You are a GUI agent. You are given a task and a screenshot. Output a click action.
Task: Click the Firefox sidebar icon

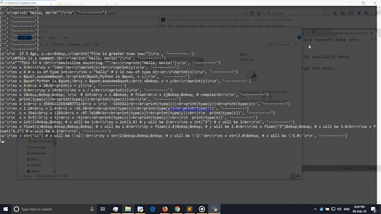pyautogui.click(x=351, y=13)
